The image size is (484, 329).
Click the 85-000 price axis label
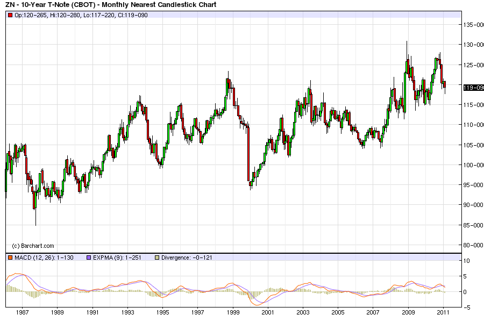coord(473,225)
